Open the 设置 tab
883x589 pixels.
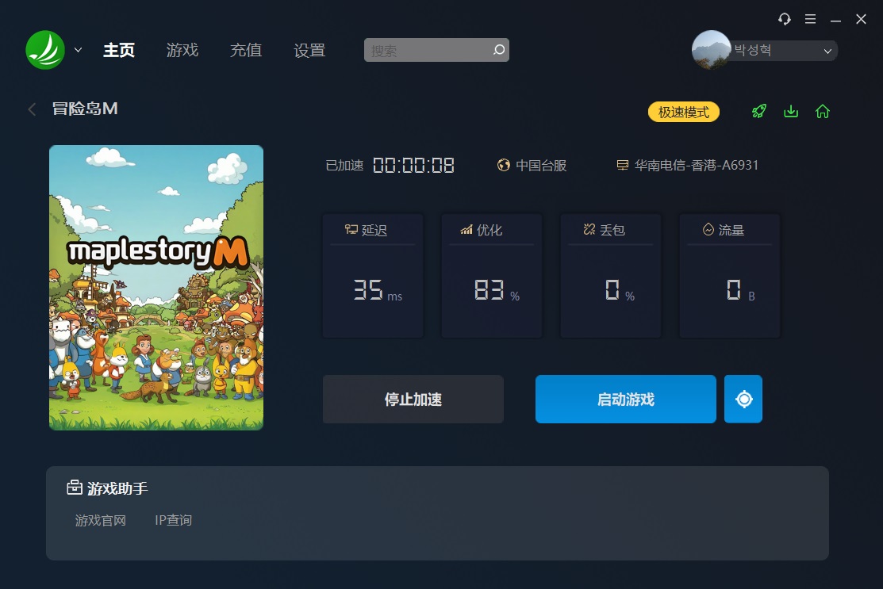309,50
